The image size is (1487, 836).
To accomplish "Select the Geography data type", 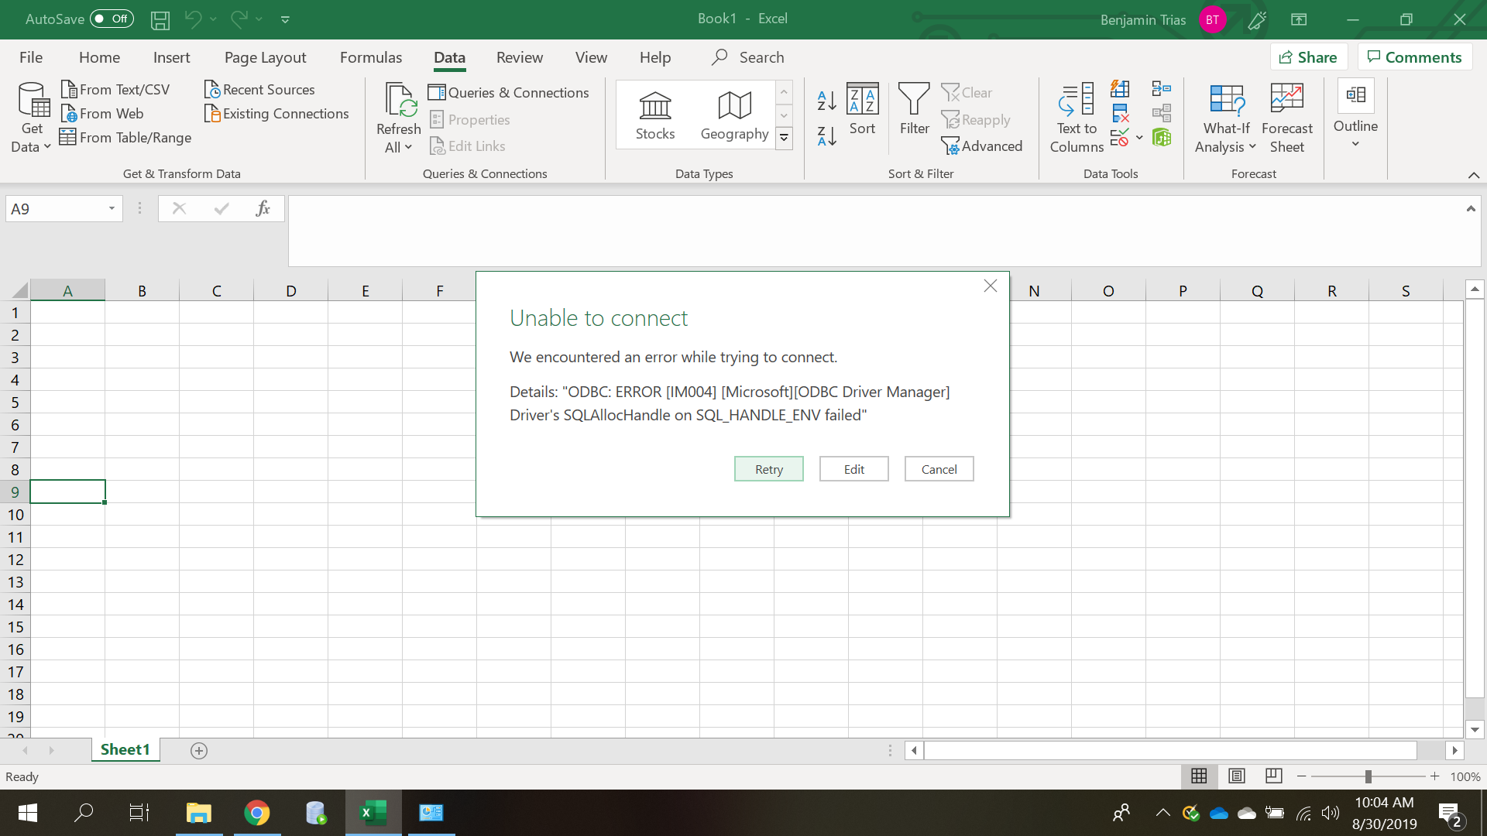I will (x=734, y=115).
